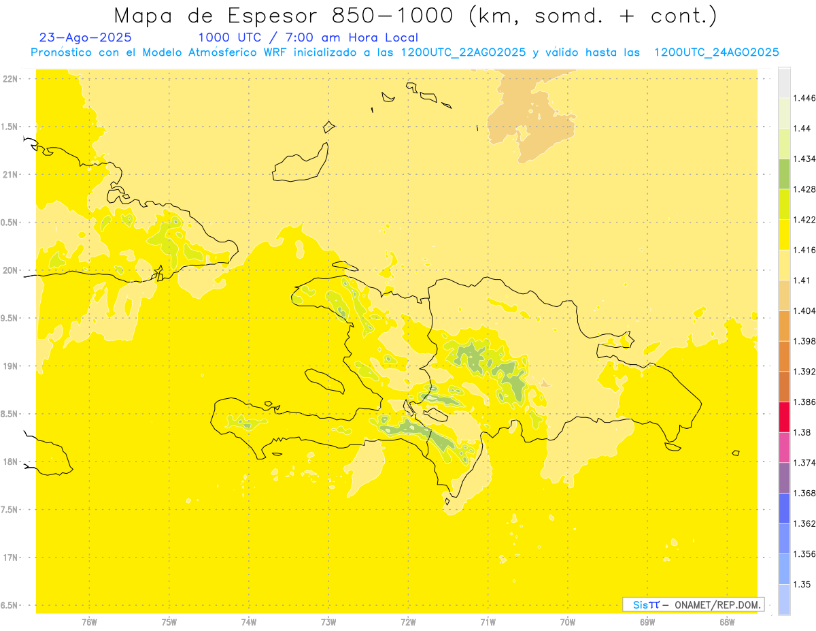The width and height of the screenshot is (816, 631).
Task: Pick the yellow-green swatch between 1.422 and 1.428
Action: (x=784, y=204)
